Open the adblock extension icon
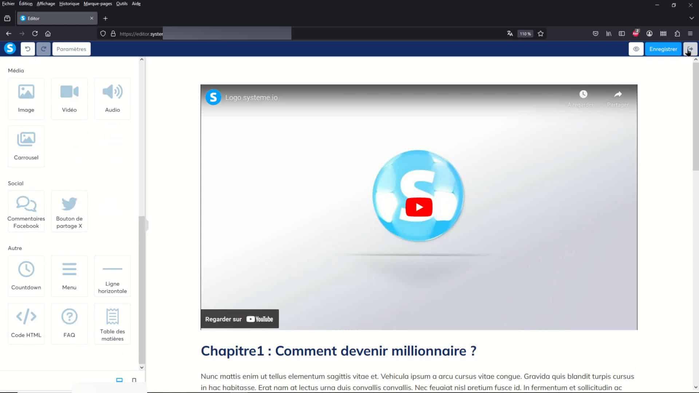699x393 pixels. 636,33
